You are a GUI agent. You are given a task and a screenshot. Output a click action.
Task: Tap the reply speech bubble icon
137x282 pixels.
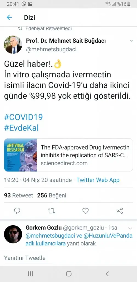click(x=17, y=211)
